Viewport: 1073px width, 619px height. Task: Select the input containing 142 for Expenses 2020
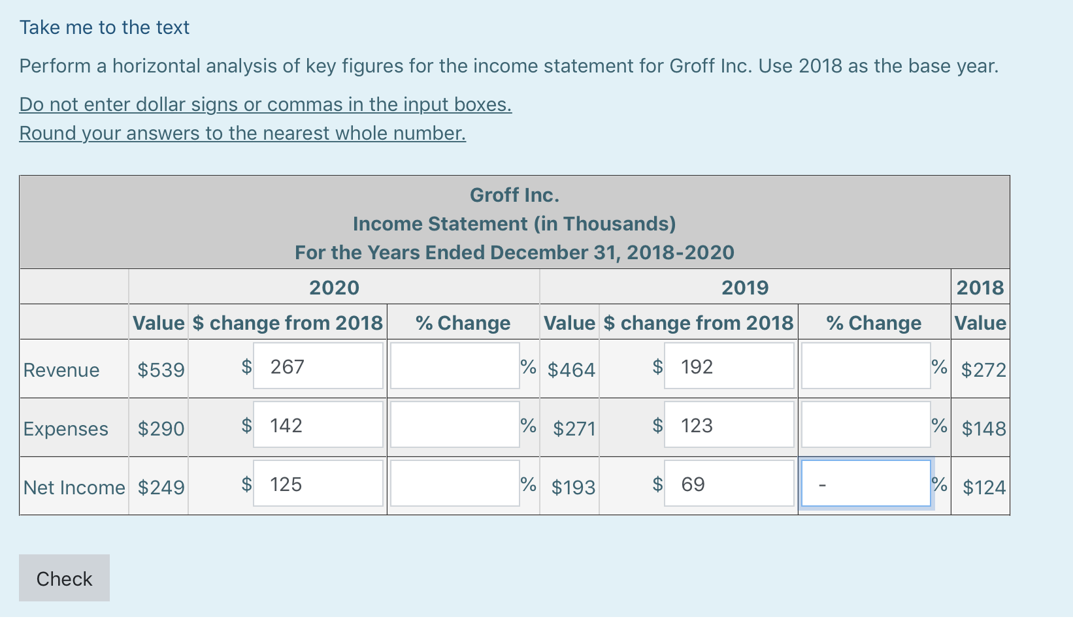point(318,424)
